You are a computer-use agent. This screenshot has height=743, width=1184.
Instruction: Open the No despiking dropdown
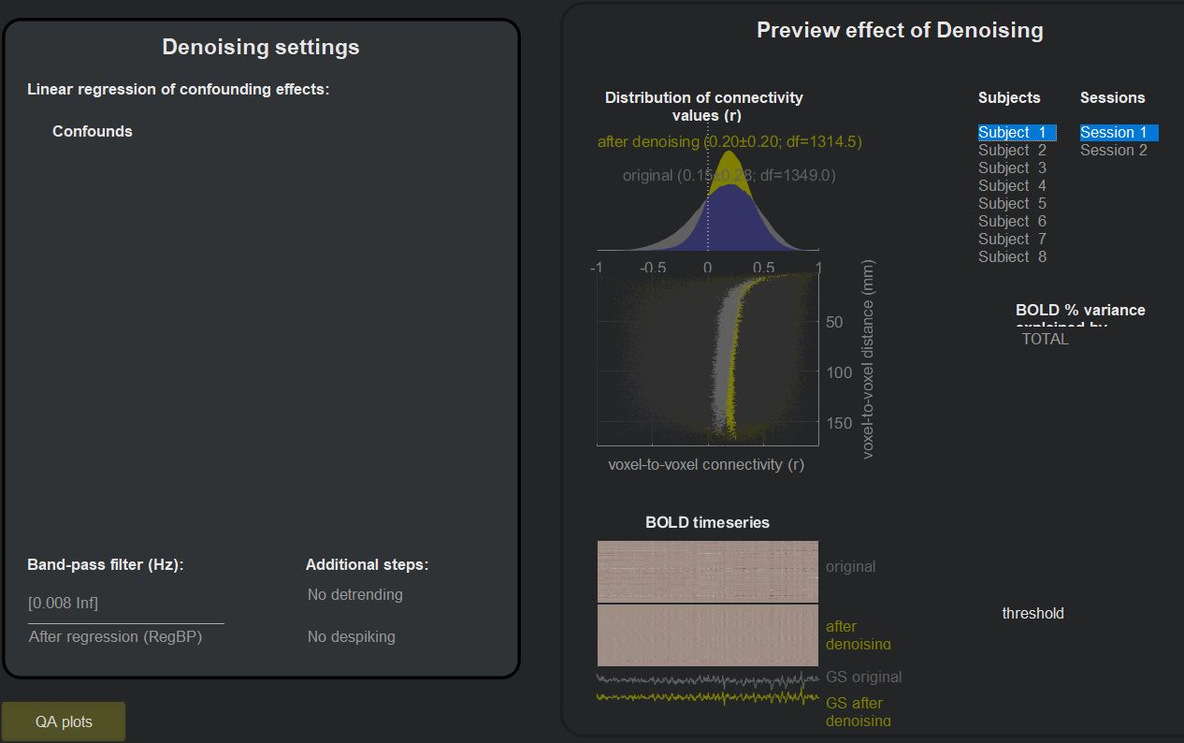[x=352, y=636]
